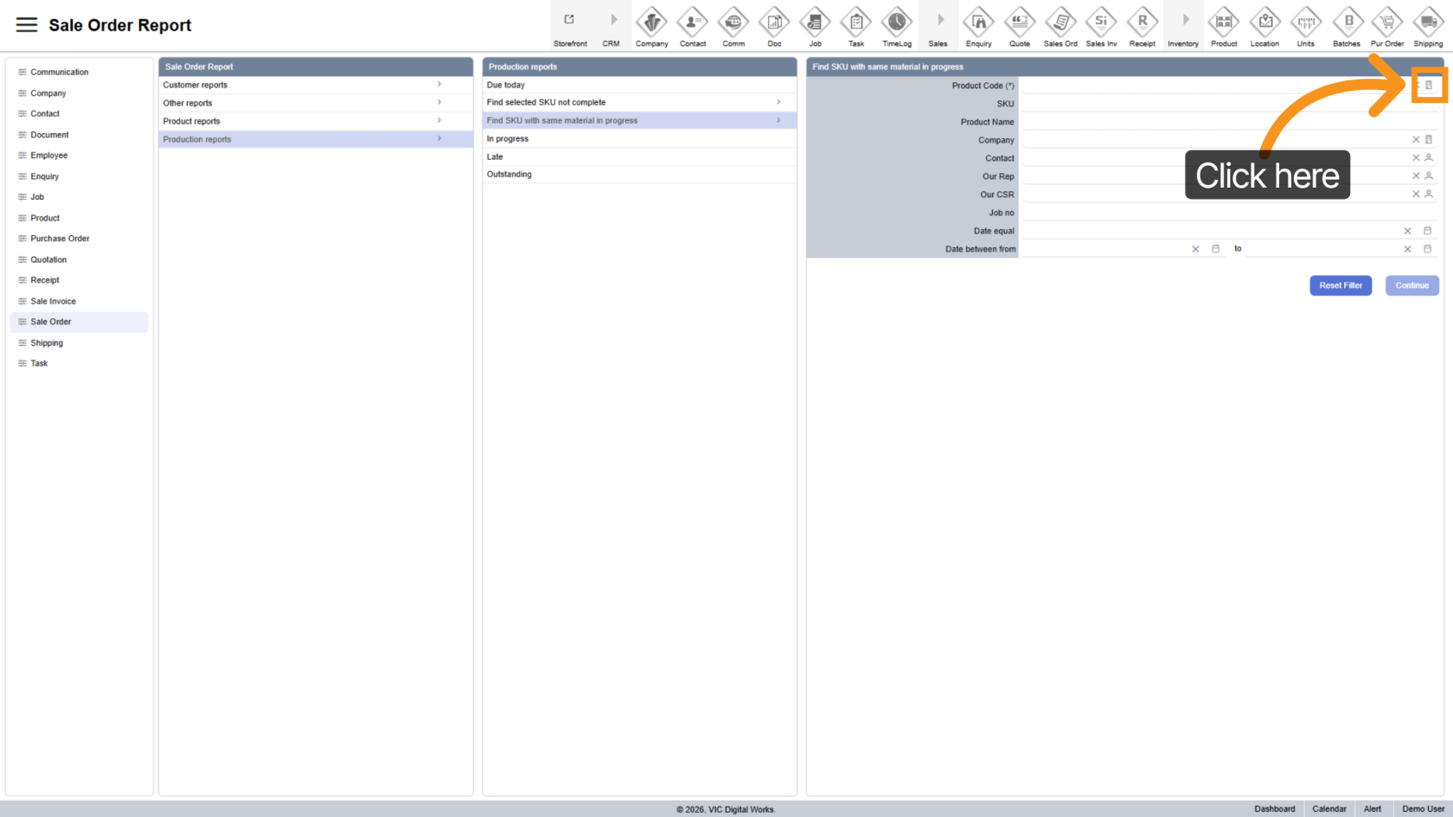Clear the Date equal field
This screenshot has height=817, width=1453.
(1407, 231)
